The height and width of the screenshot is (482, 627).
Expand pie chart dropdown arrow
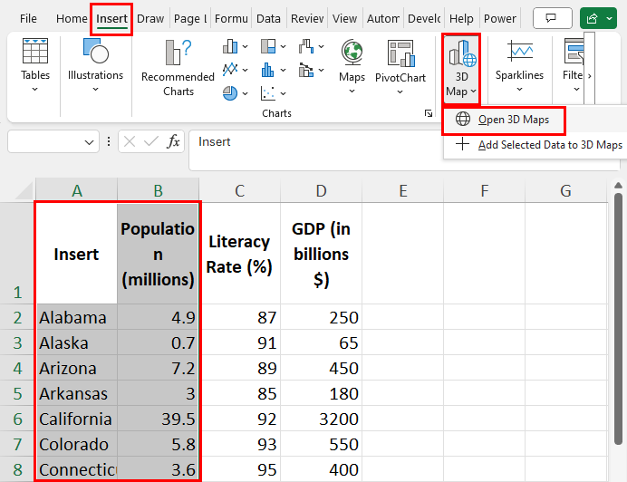(x=246, y=93)
